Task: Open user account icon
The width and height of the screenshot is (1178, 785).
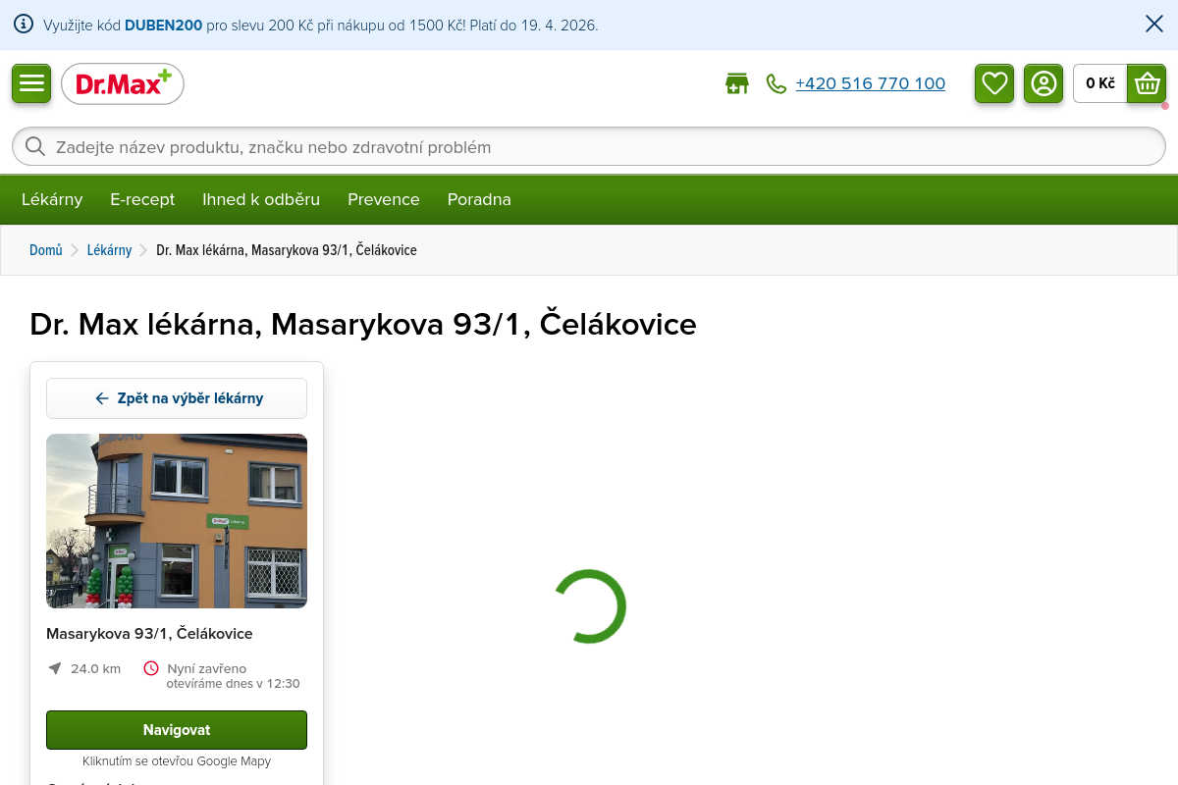Action: (x=1044, y=83)
